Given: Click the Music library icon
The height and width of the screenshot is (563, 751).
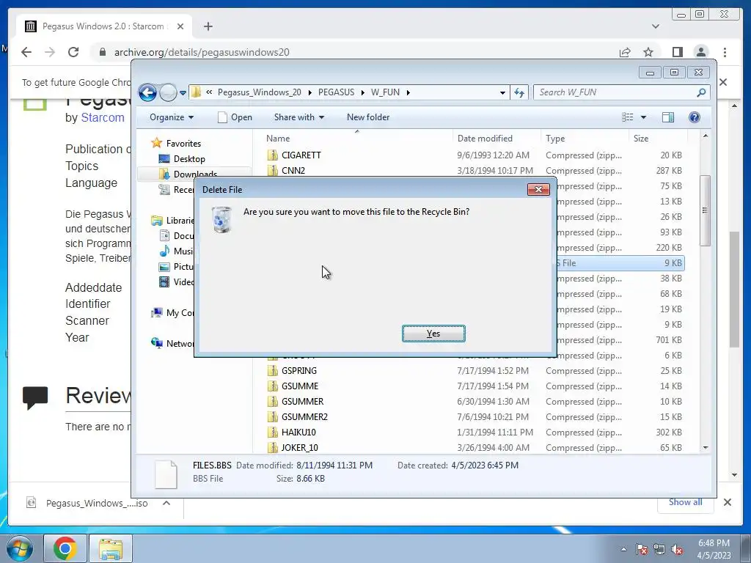Looking at the screenshot, I should click(164, 251).
